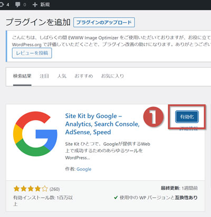
Task: Click the 有効インストール数 text
Action: [x=43, y=201]
